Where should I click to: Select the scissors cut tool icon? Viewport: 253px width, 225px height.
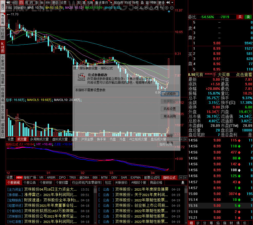coord(141,8)
